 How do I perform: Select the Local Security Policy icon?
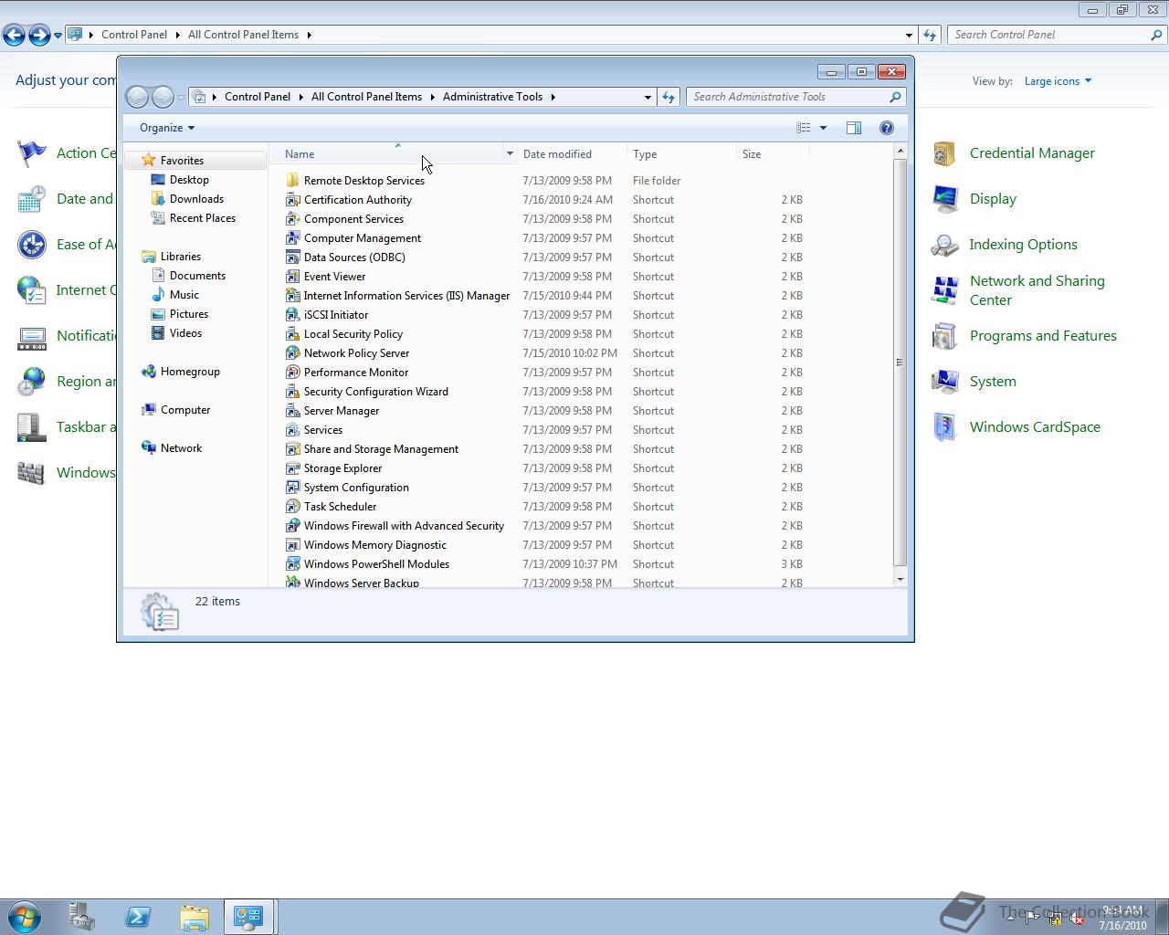[292, 334]
